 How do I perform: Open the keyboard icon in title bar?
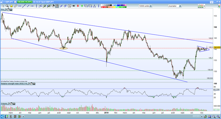212,2
